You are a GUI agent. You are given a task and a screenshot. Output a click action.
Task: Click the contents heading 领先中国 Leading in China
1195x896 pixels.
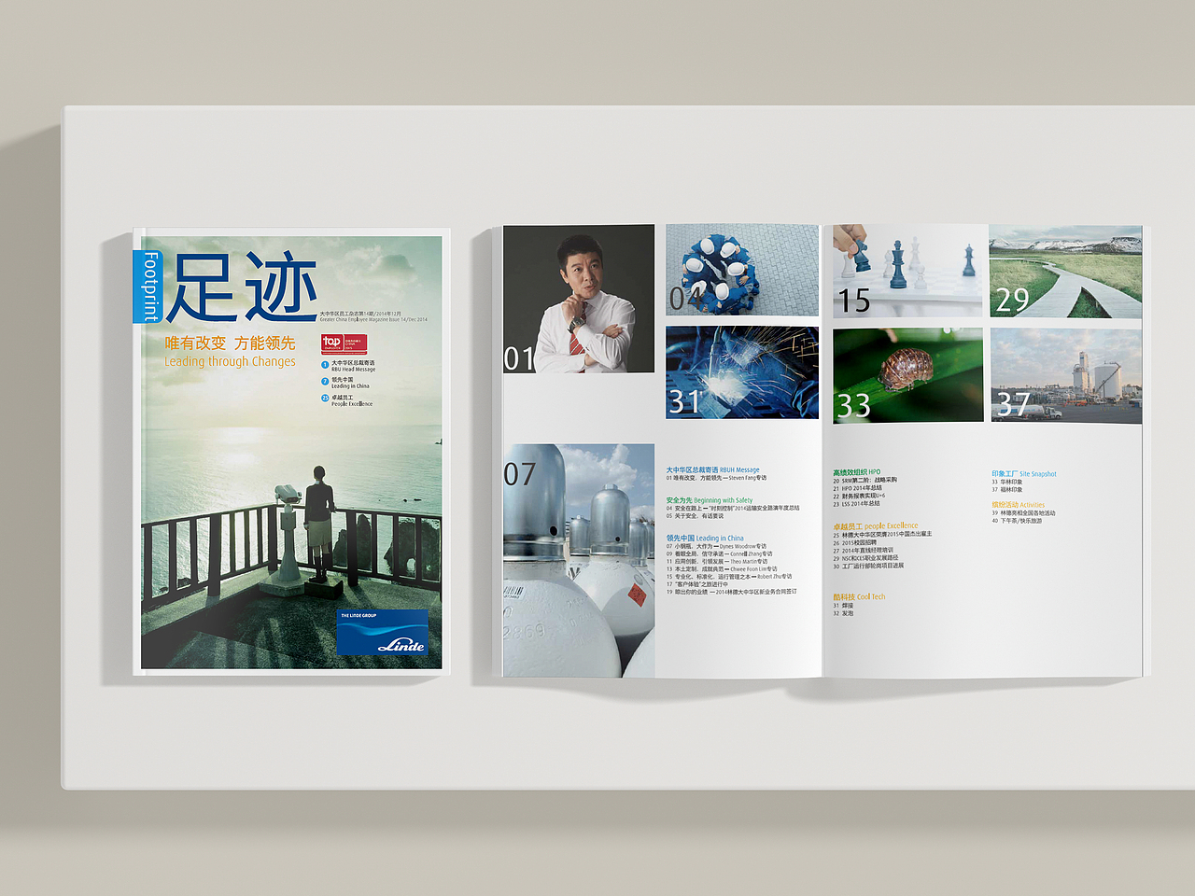[x=705, y=539]
